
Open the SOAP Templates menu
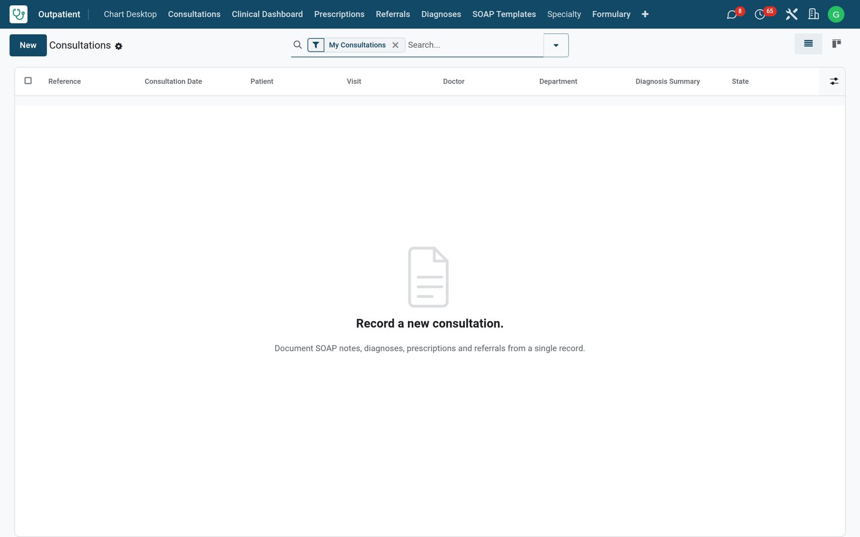point(504,14)
